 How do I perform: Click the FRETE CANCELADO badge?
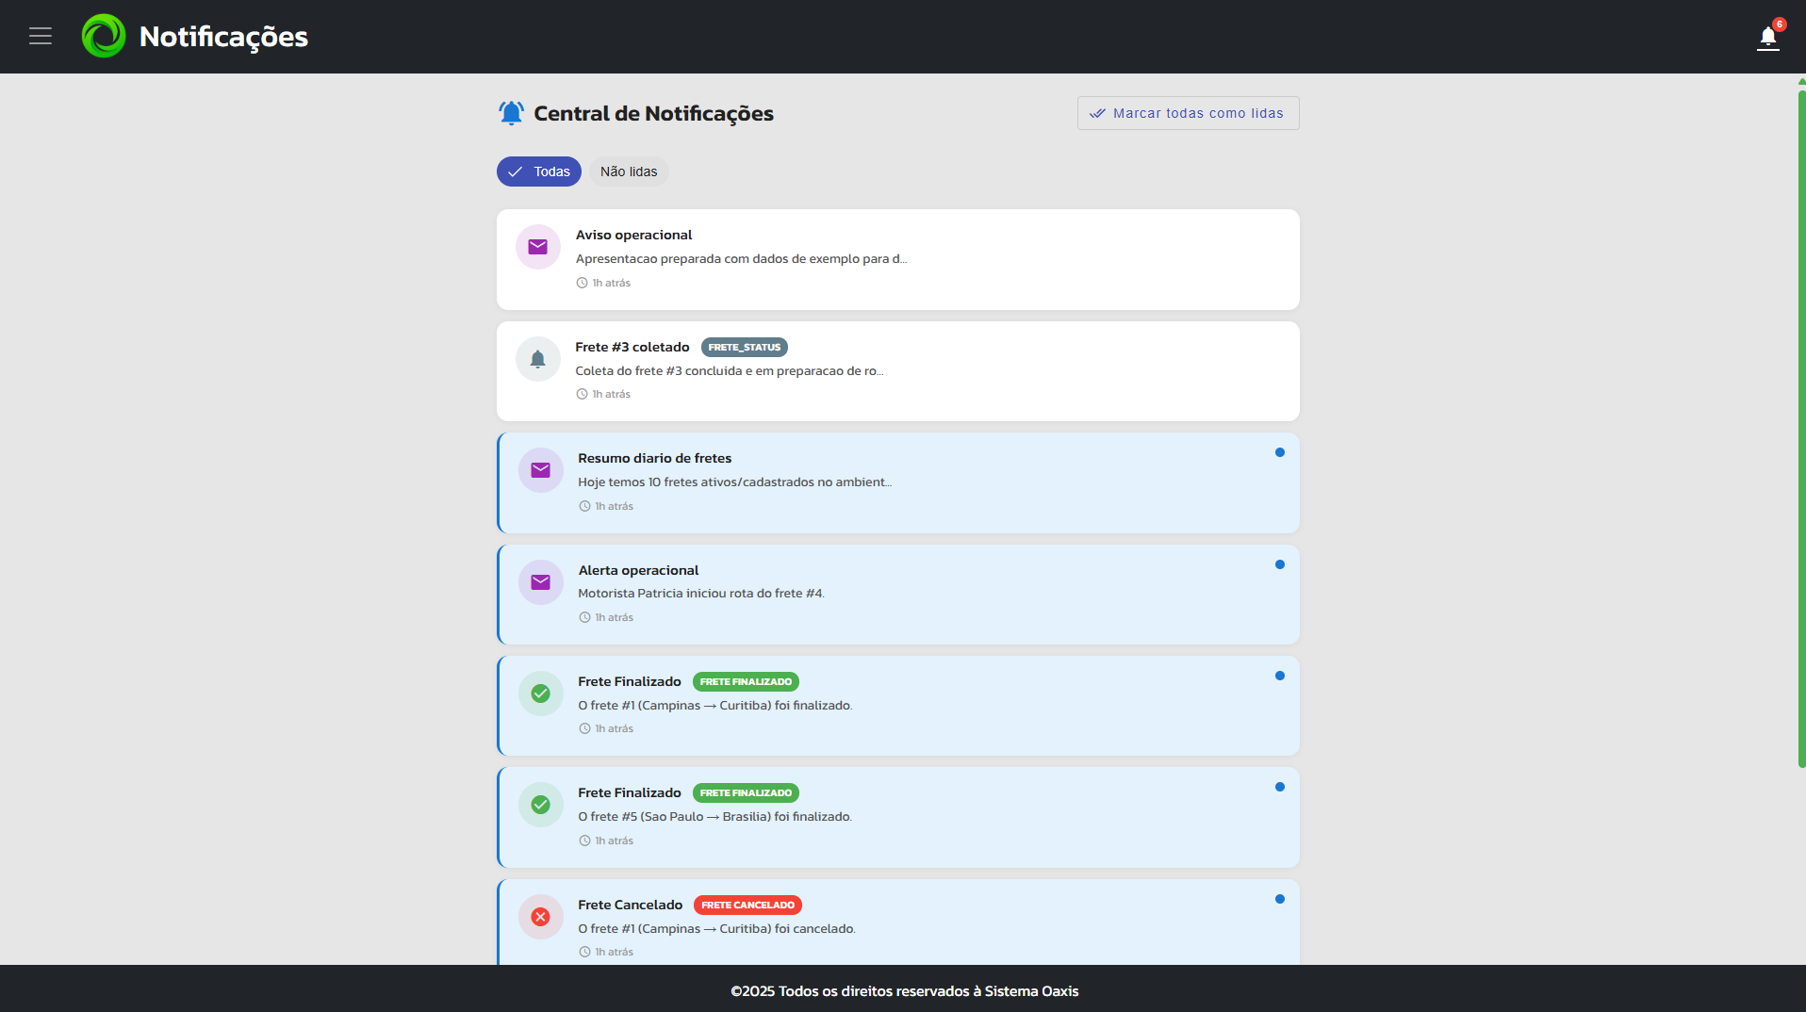pyautogui.click(x=747, y=905)
